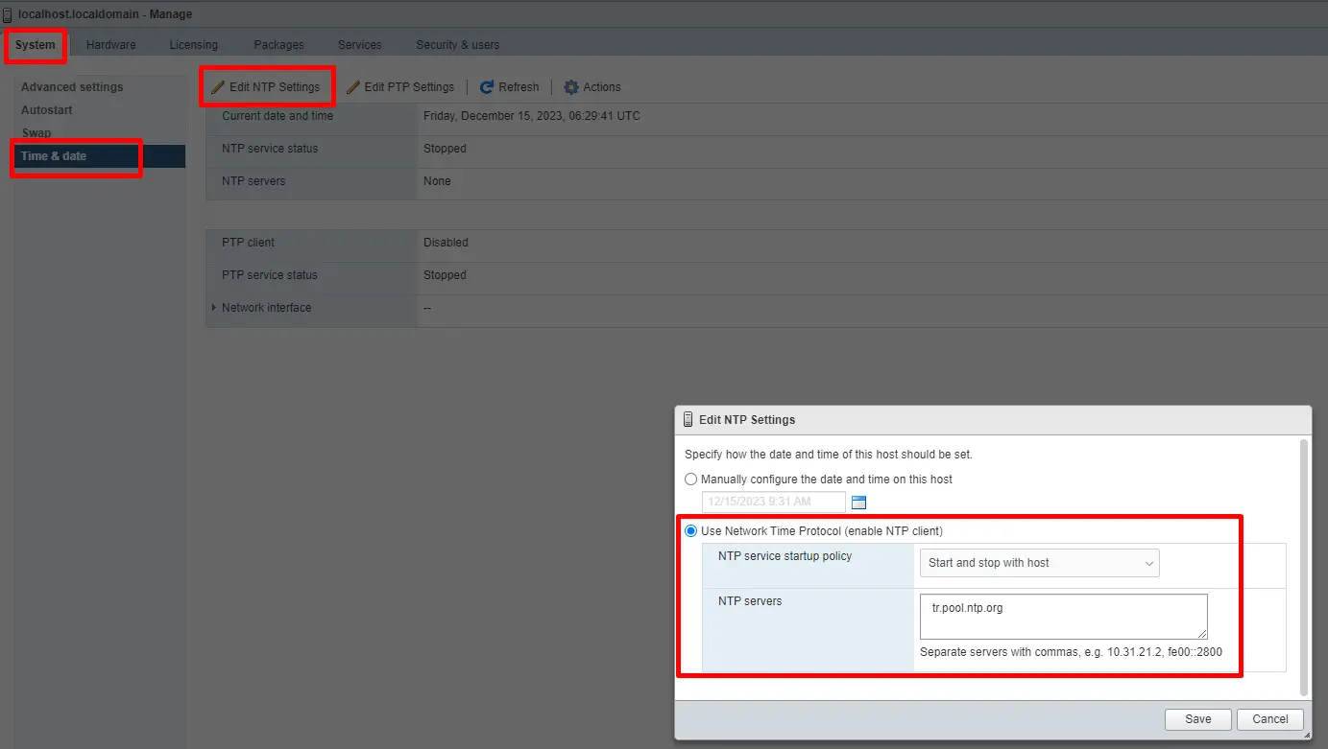This screenshot has width=1328, height=749.
Task: Cancel the Edit NTP Settings dialog
Action: tap(1269, 719)
